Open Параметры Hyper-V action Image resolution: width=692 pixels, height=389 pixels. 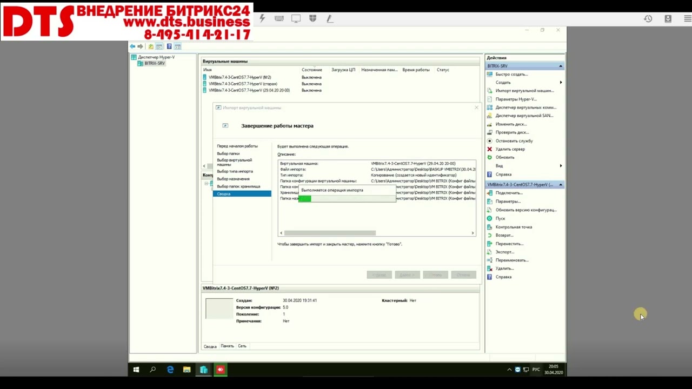point(516,99)
